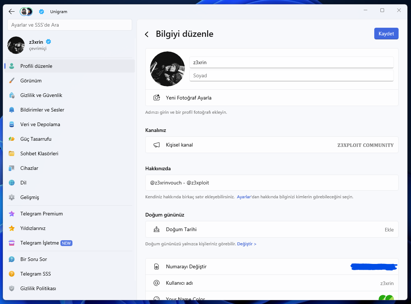Click the @ icon beside Kullanıcı adı
This screenshot has height=304, width=411.
[157, 283]
